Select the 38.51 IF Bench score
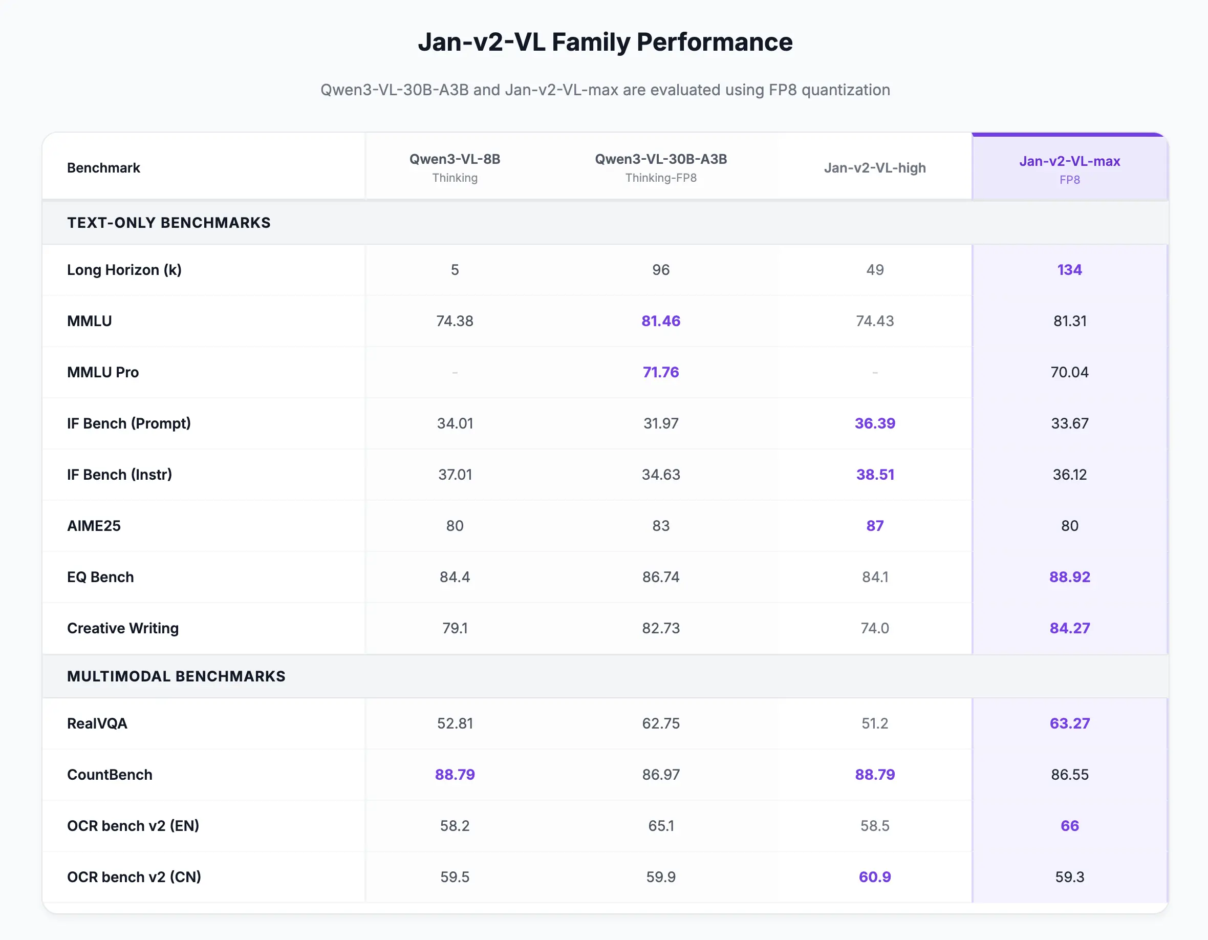 coord(874,475)
